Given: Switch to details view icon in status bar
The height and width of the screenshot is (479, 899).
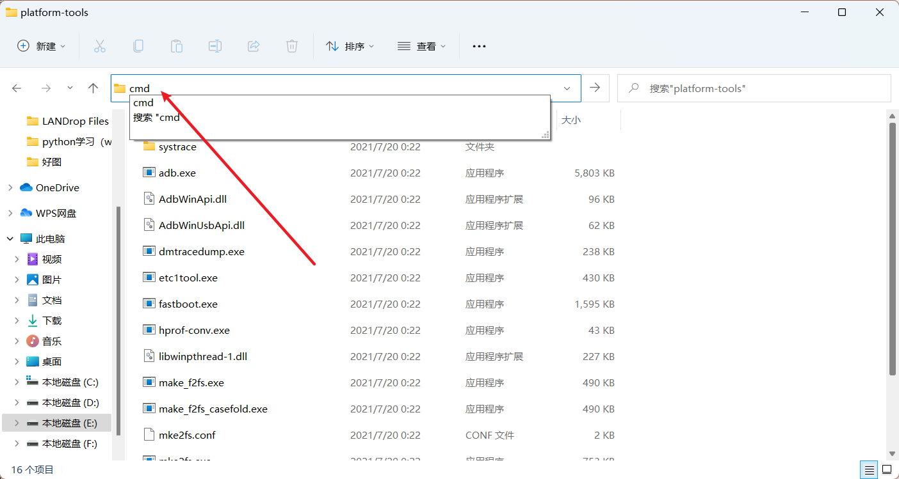Looking at the screenshot, I should (x=869, y=469).
